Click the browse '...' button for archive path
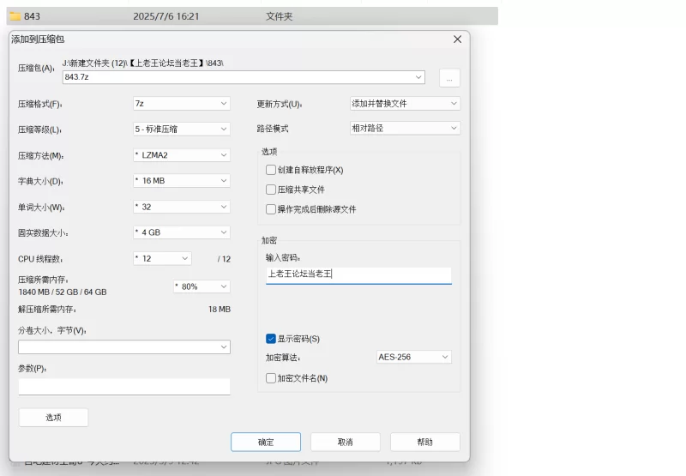This screenshot has height=476, width=686. click(x=450, y=78)
